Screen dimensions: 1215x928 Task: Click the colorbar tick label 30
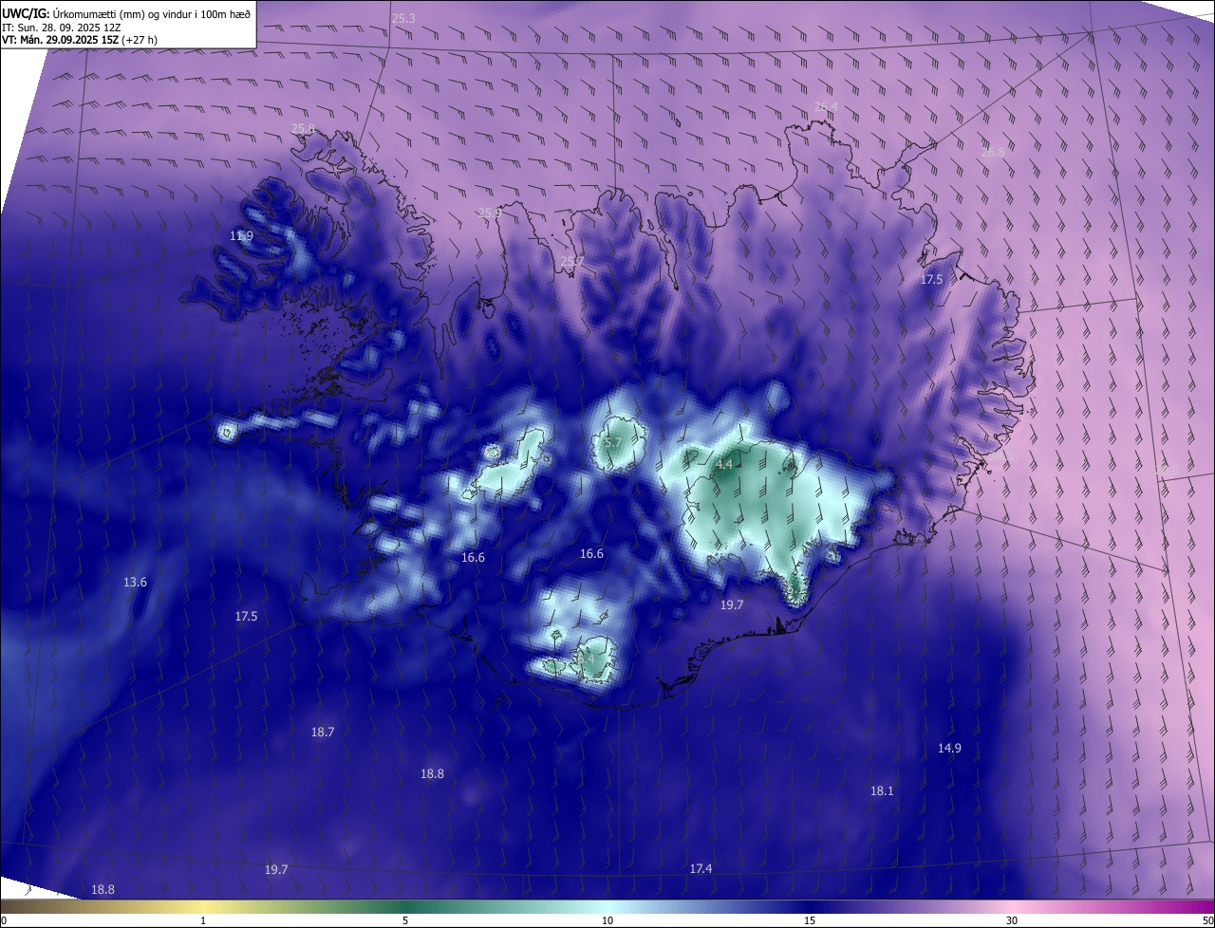1012,920
